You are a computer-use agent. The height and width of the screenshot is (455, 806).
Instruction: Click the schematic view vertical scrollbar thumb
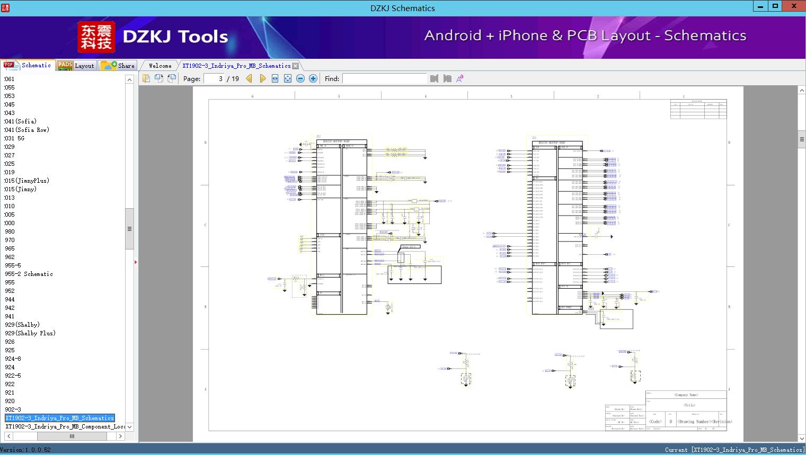[801, 139]
